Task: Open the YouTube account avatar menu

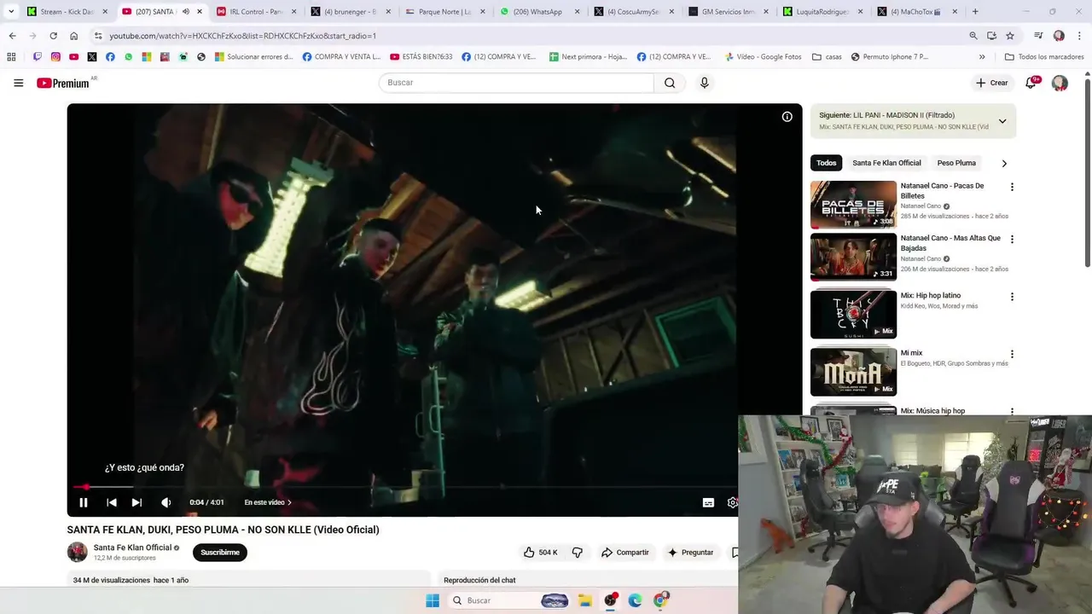Action: (1060, 83)
